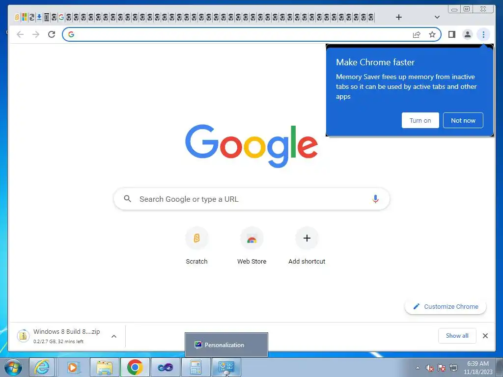Image resolution: width=503 pixels, height=377 pixels.
Task: Open the Windows Start menu
Action: click(x=13, y=367)
